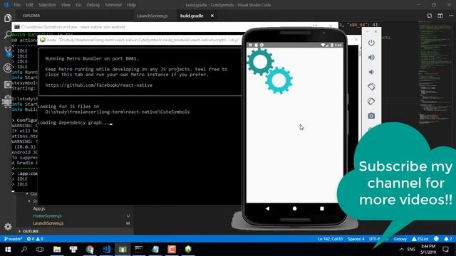This screenshot has height=256, width=456.
Task: Switch to Visual Studio Code taskbar icon
Action: click(x=106, y=250)
